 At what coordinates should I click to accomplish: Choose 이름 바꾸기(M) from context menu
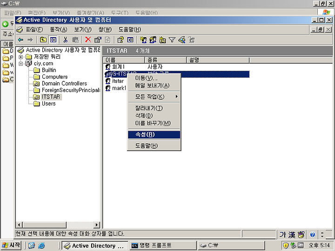coord(154,123)
